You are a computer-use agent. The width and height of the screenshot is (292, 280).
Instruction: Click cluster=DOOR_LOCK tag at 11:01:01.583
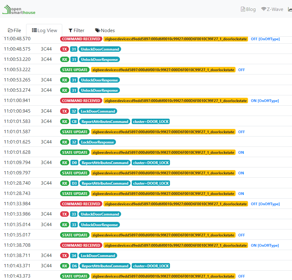point(151,121)
